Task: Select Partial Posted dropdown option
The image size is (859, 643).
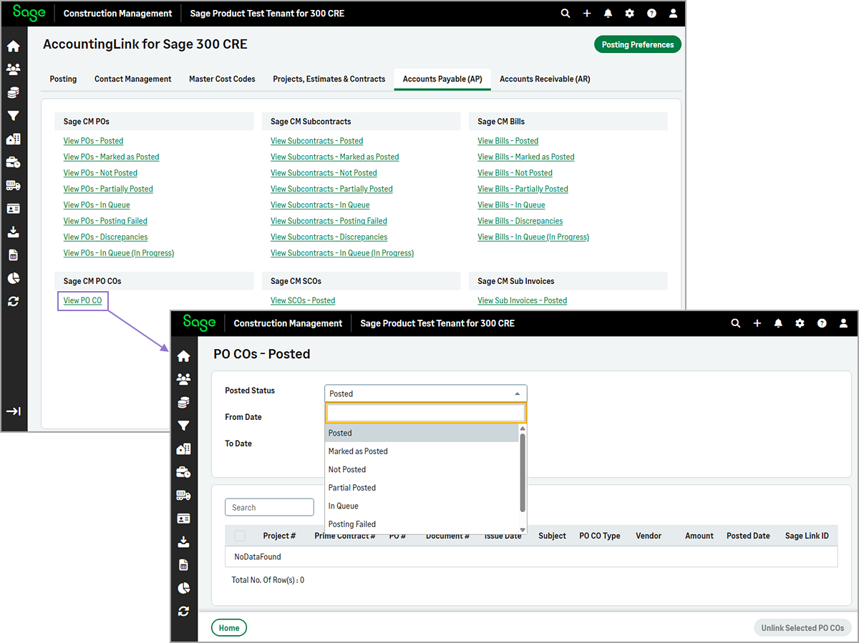Action: 422,488
